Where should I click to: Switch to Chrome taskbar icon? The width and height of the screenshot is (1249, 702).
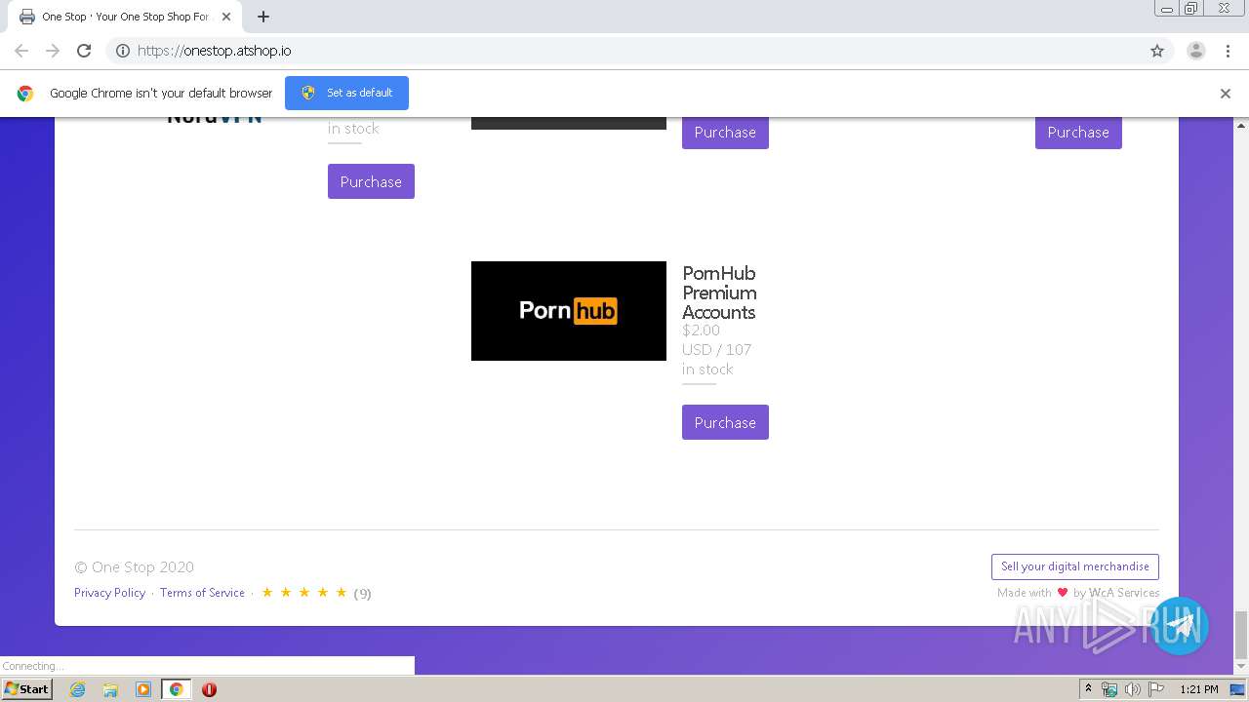pos(176,689)
